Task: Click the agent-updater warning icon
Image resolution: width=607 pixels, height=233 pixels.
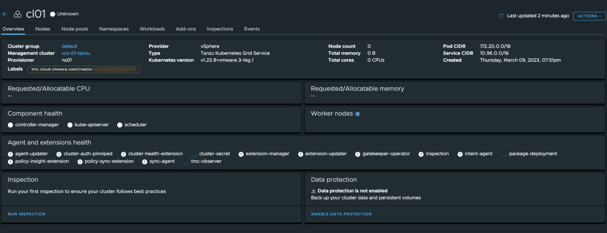Action: pos(10,154)
